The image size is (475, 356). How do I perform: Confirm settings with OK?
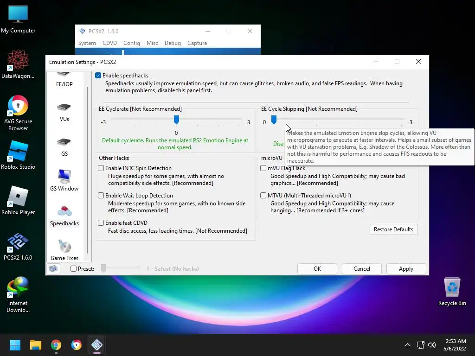(x=317, y=268)
